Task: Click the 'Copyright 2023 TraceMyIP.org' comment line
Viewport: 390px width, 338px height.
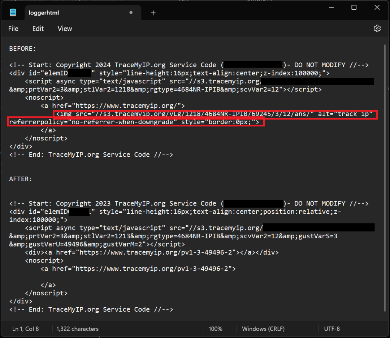Action: (x=189, y=203)
